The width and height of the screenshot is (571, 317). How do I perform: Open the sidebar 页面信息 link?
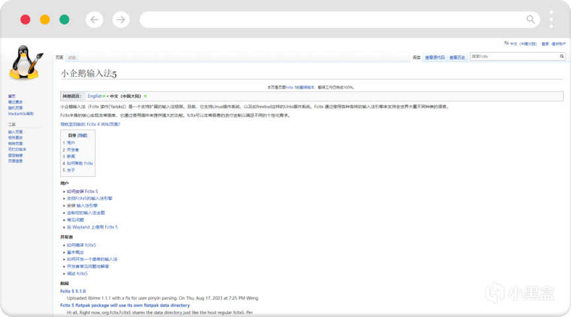15,161
